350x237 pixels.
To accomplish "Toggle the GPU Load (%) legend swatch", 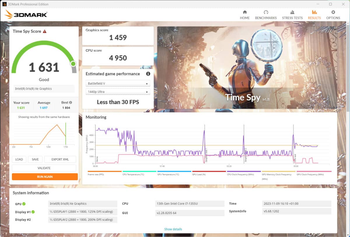I will pyautogui.click(x=209, y=171).
